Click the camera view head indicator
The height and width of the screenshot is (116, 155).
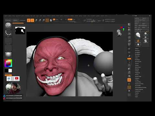[x=119, y=33]
